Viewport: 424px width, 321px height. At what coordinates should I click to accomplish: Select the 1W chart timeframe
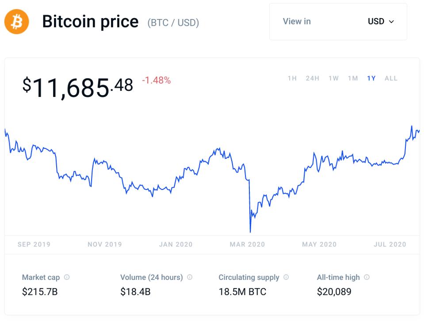(x=333, y=78)
